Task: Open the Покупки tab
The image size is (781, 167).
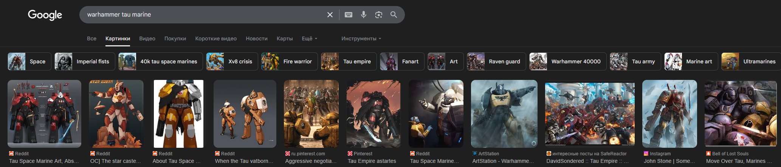Action: (175, 38)
